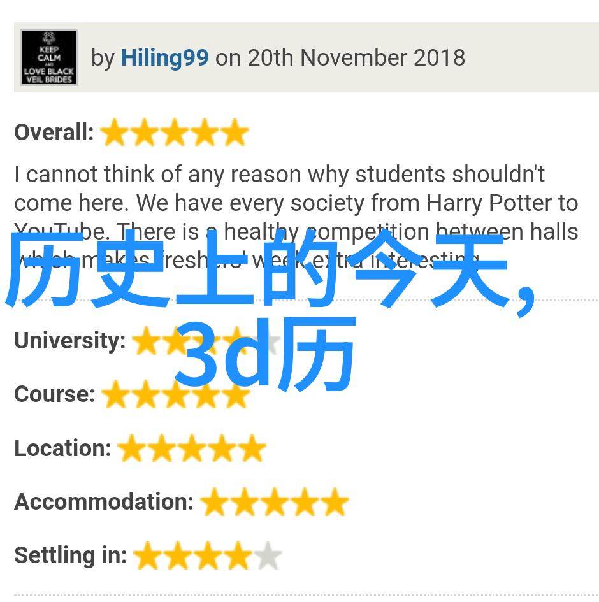
Task: Click the review text about Harry Potter society
Action: (x=296, y=217)
